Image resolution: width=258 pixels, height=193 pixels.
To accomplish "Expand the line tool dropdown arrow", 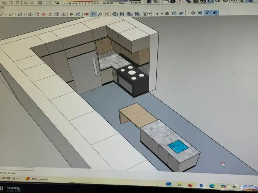I will 6,14.
